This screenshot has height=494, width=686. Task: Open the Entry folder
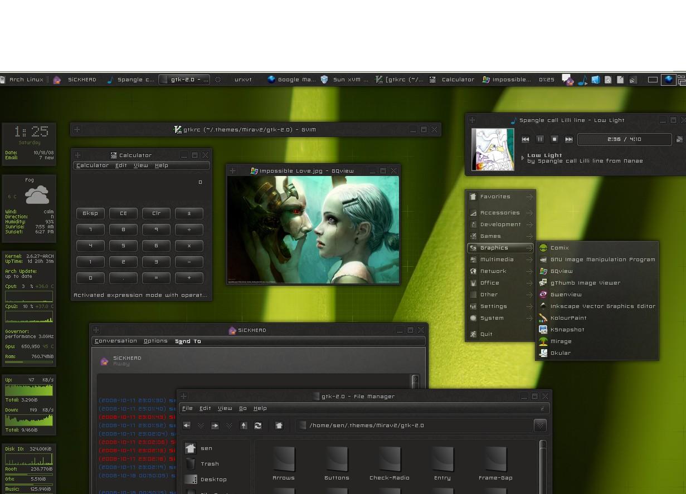(x=442, y=463)
